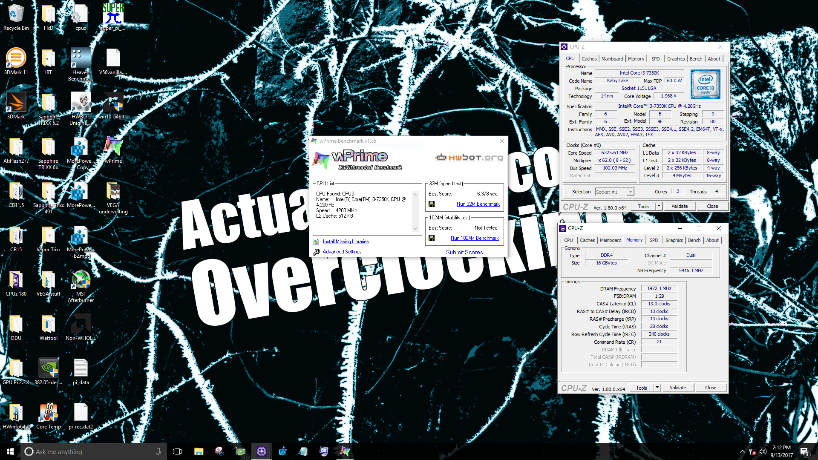Click Tools button in lower CPU-Z
This screenshot has height=460, width=818.
[642, 388]
